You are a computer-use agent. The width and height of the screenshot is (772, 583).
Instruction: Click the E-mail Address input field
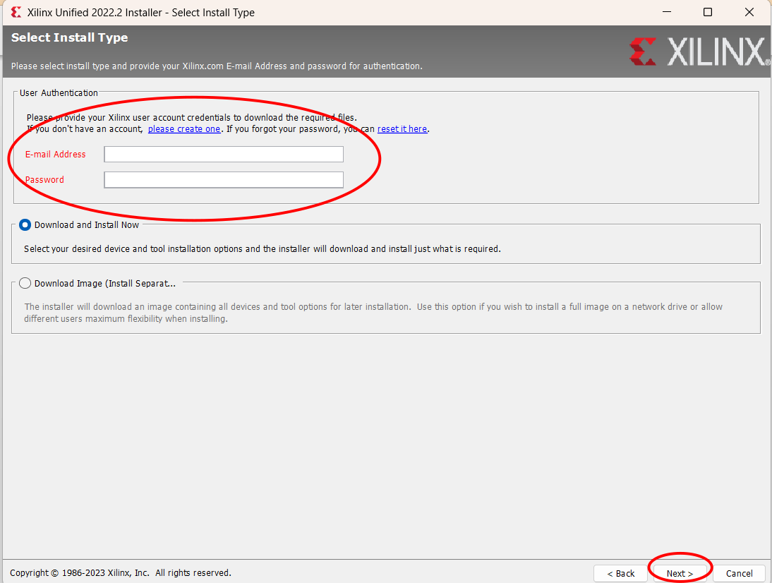(x=223, y=154)
